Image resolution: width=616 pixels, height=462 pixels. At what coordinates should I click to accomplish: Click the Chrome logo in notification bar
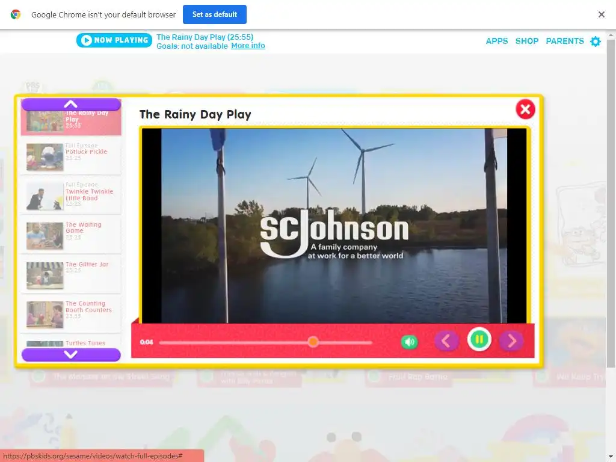(x=16, y=14)
